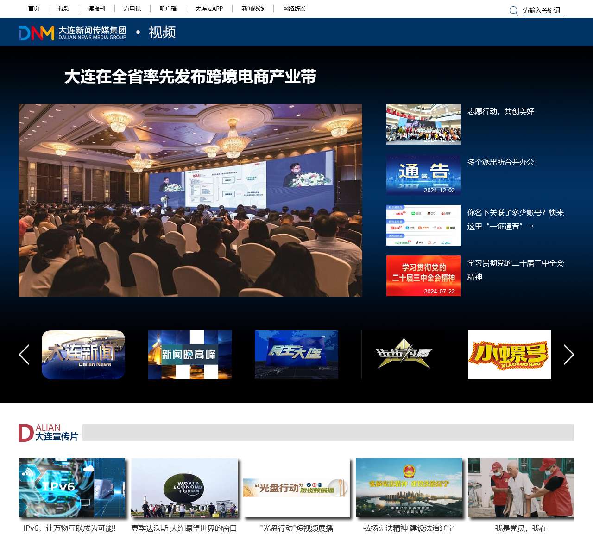Open 视频 in the top navigation
593x541 pixels.
64,8
